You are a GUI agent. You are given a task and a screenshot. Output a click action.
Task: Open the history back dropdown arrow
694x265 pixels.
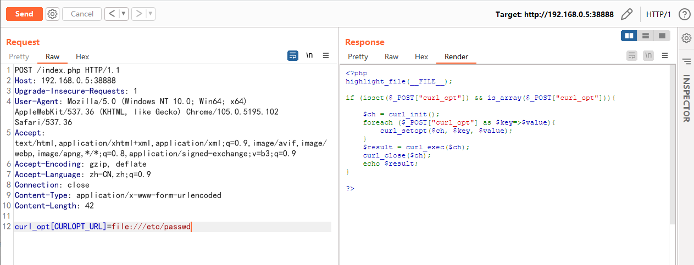pyautogui.click(x=124, y=14)
